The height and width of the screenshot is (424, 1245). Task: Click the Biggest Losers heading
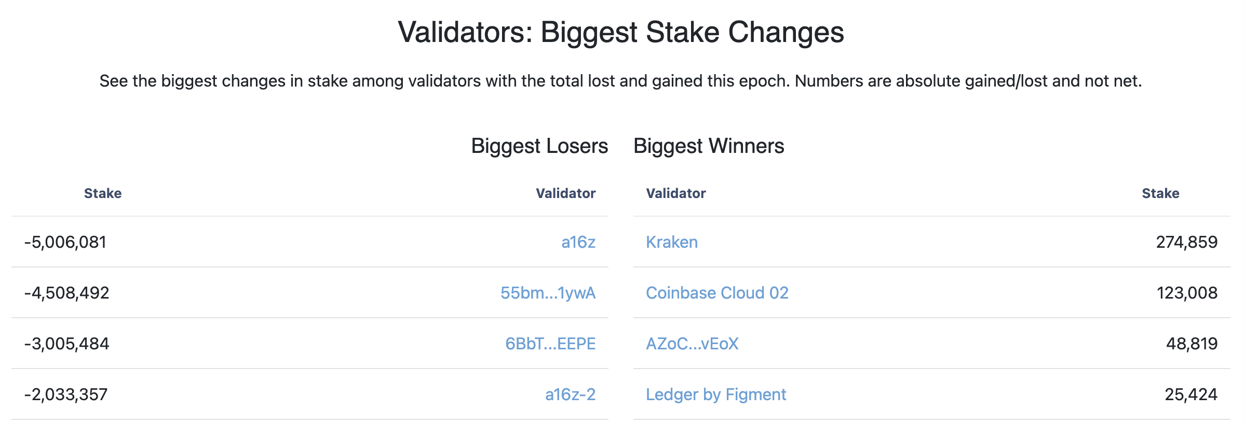539,146
